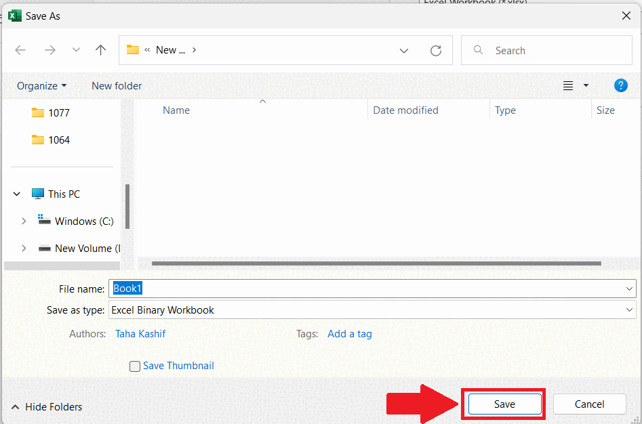
Task: Expand the Windows (C:) drive
Action: click(24, 221)
